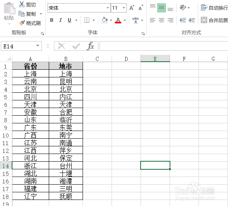The width and height of the screenshot is (228, 206).
Task: Click the Copy (复制) icon
Action: (x=21, y=14)
